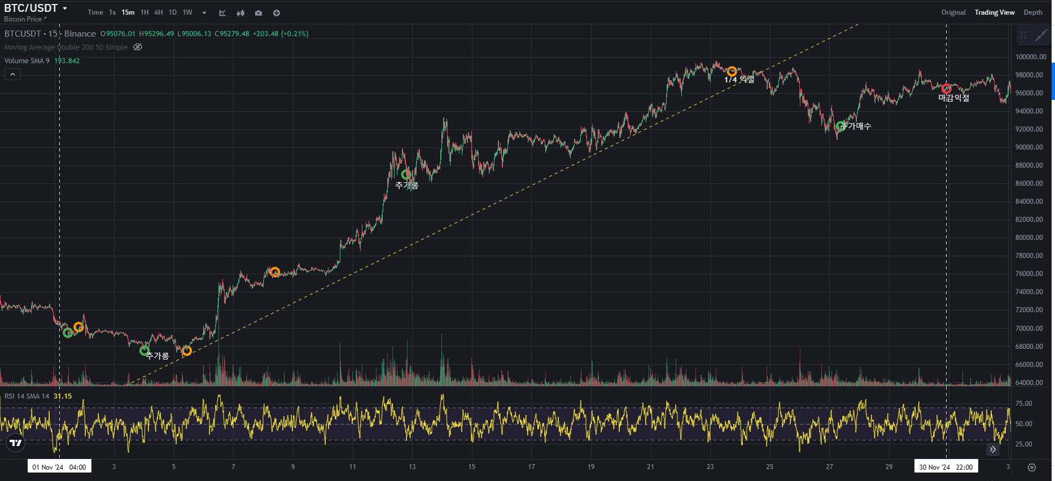Viewport: 1055px width, 481px height.
Task: Open the BTC/USDT pair selector dropdown
Action: tap(65, 8)
